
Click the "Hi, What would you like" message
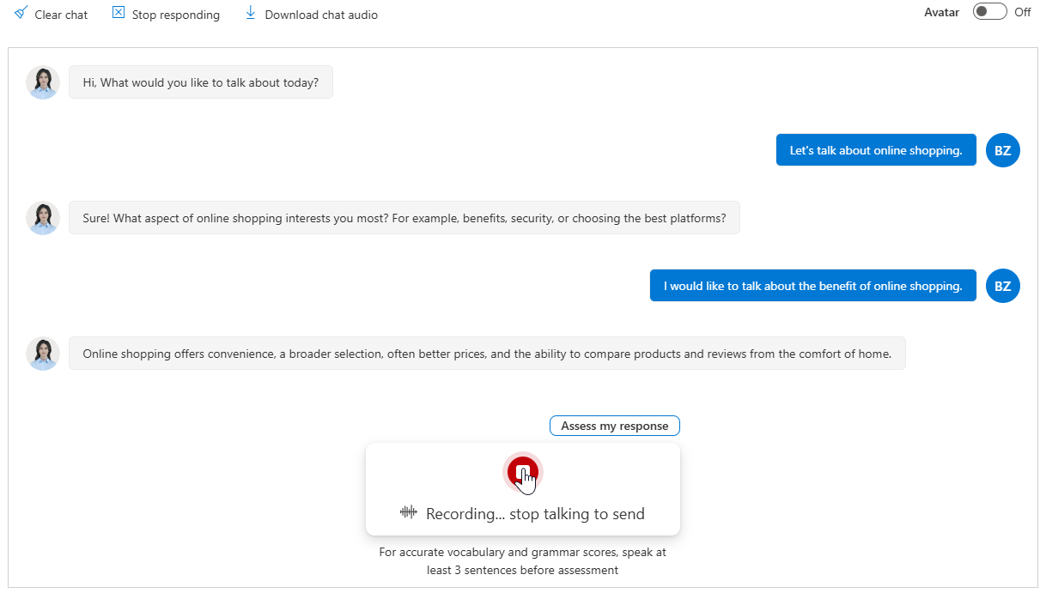200,82
